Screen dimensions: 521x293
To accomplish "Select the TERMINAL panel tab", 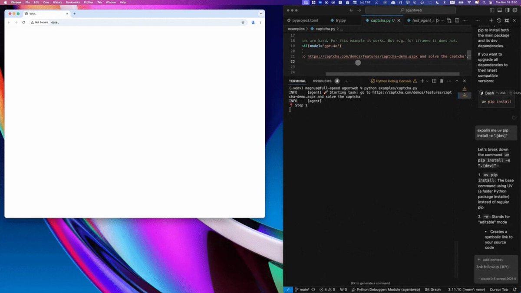I will [x=297, y=81].
